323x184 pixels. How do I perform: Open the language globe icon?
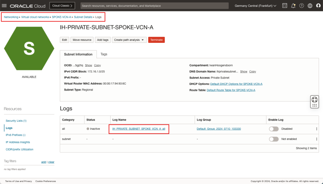310,6
